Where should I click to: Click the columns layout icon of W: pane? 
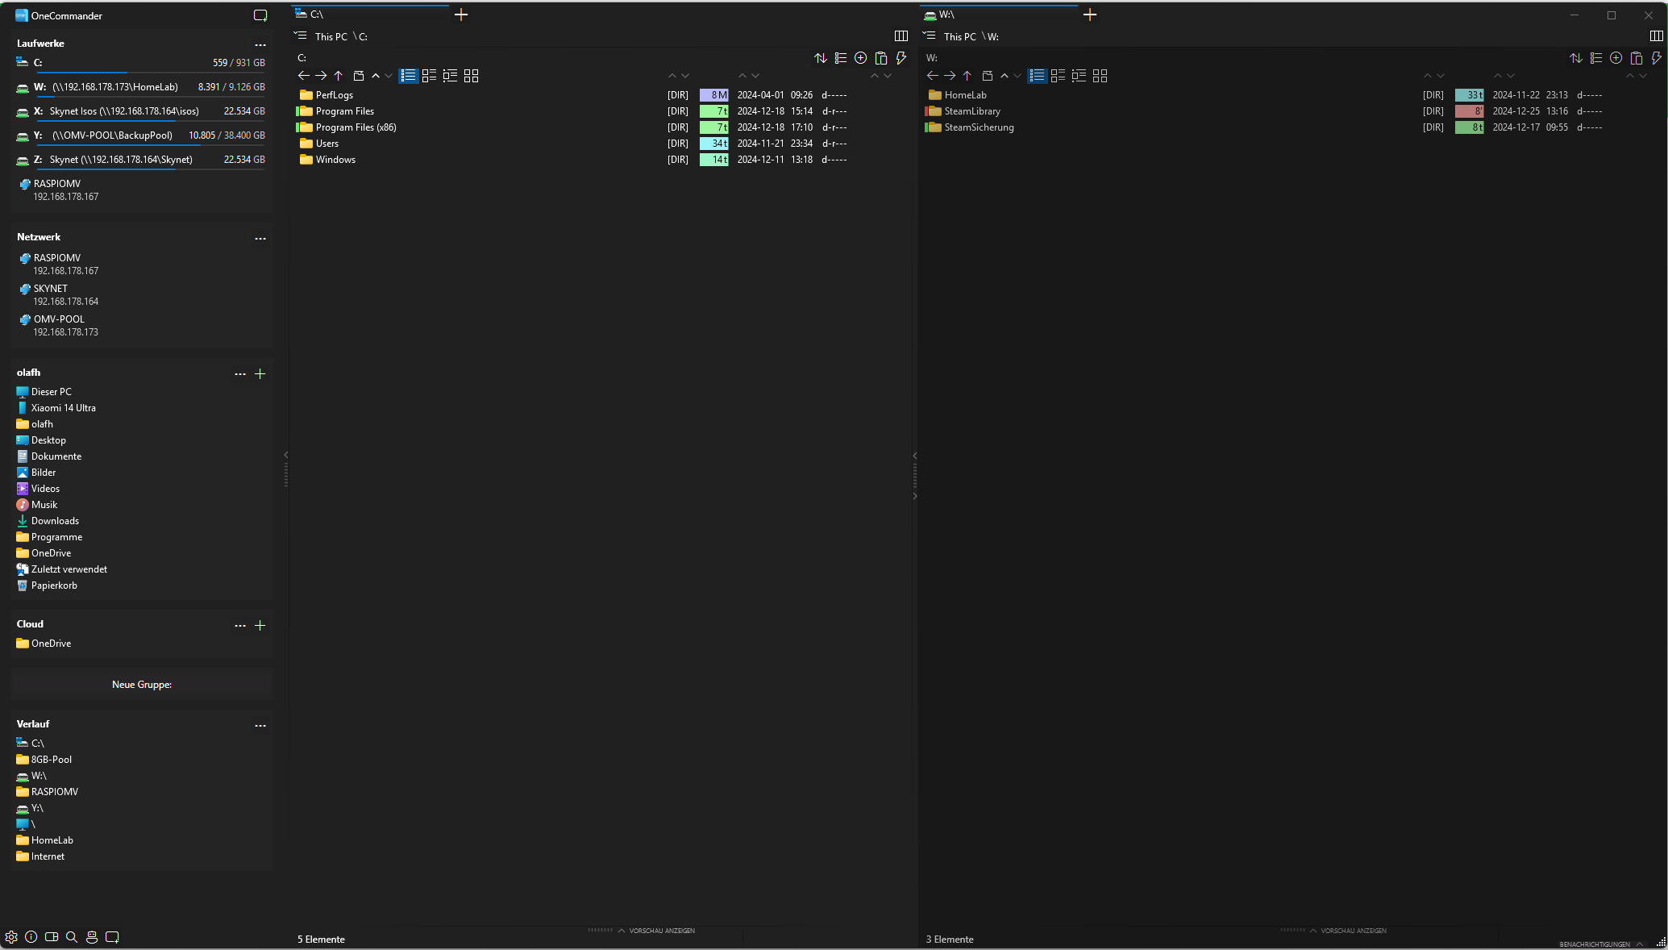(1657, 36)
